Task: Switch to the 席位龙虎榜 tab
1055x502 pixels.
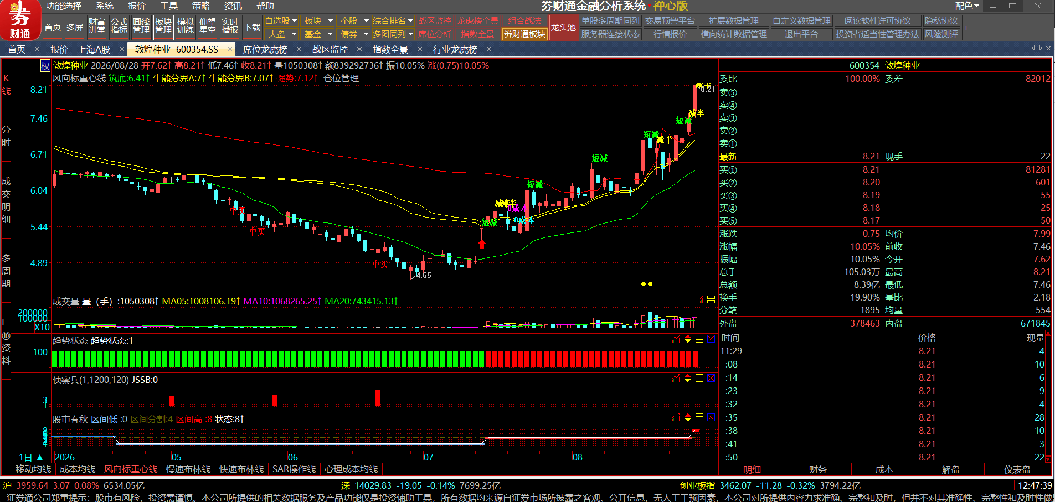Action: click(x=265, y=50)
